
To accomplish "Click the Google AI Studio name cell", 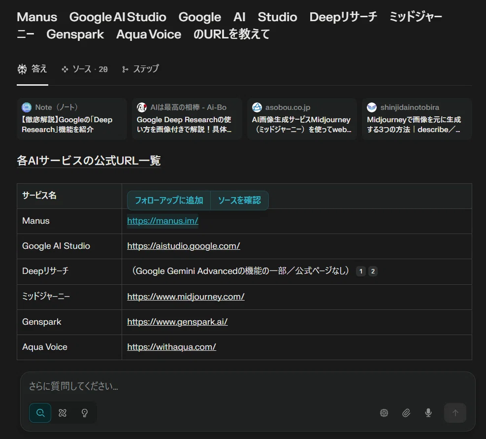I will 69,246.
